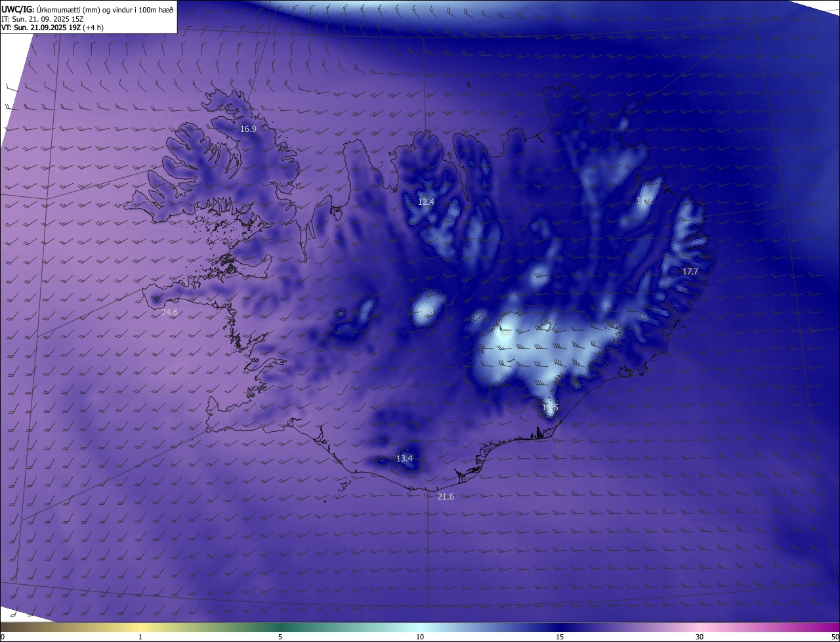Click the 15 tick on the color scale
The width and height of the screenshot is (840, 642).
coord(560,637)
